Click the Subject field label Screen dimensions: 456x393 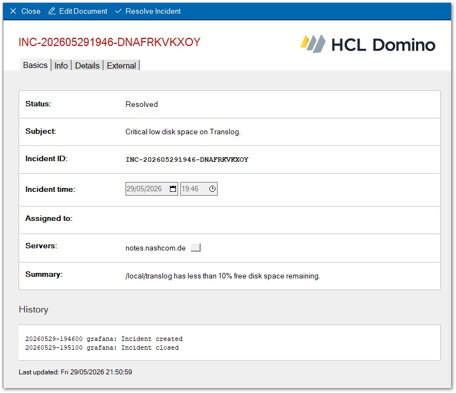(x=41, y=131)
